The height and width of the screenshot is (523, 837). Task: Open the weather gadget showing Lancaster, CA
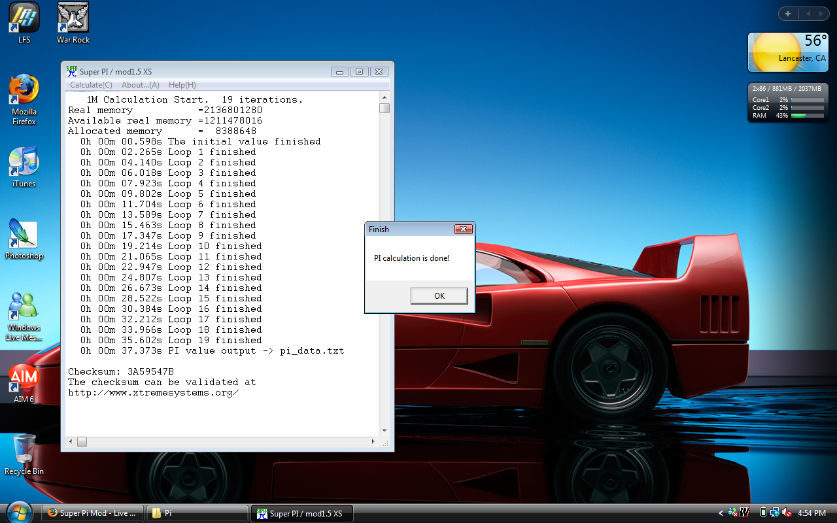pyautogui.click(x=788, y=52)
